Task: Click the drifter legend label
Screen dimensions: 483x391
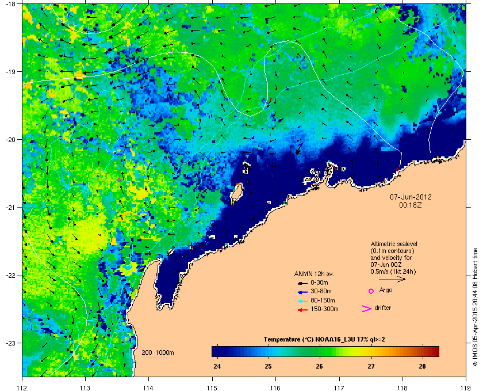Action: point(382,308)
